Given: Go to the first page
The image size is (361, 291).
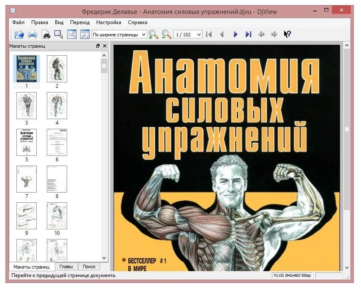Looking at the screenshot, I should [x=209, y=35].
